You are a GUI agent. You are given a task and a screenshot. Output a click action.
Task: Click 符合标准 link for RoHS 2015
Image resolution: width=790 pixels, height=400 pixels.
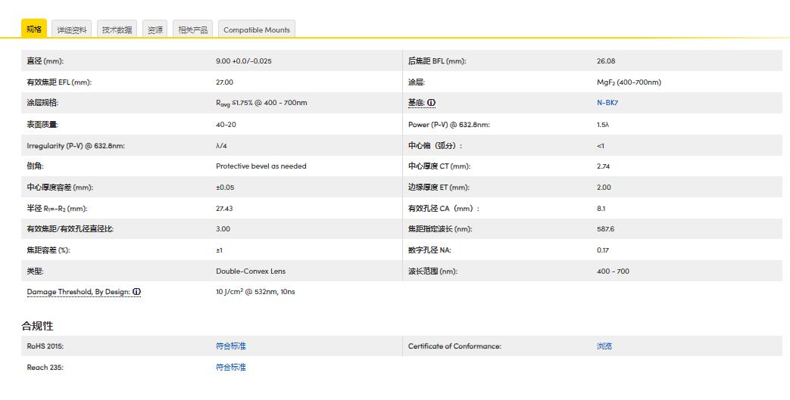231,346
